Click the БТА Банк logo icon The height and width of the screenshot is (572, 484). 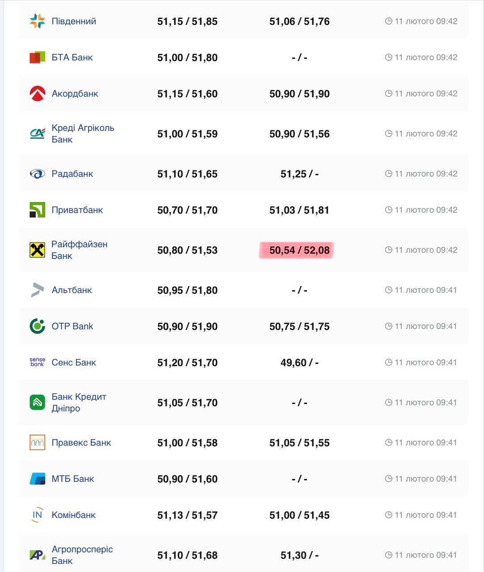37,57
